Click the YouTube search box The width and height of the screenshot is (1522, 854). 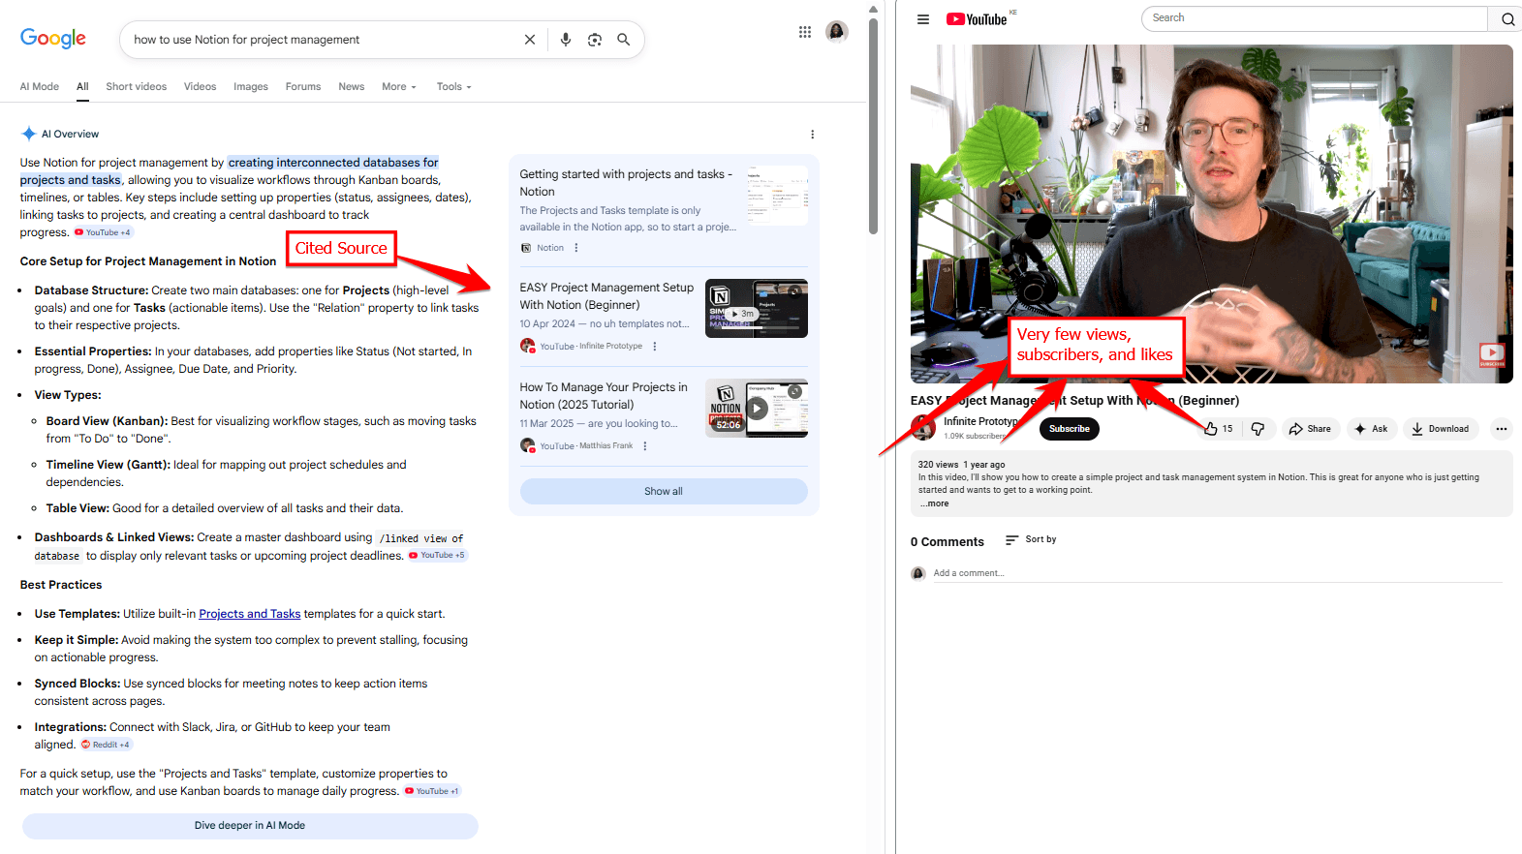[1315, 18]
